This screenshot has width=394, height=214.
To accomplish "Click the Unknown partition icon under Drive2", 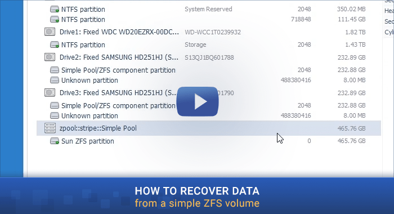I will [x=55, y=80].
